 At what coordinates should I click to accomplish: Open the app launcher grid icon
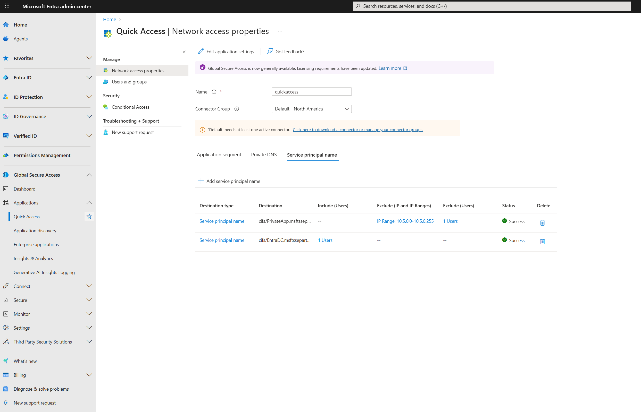coord(7,6)
